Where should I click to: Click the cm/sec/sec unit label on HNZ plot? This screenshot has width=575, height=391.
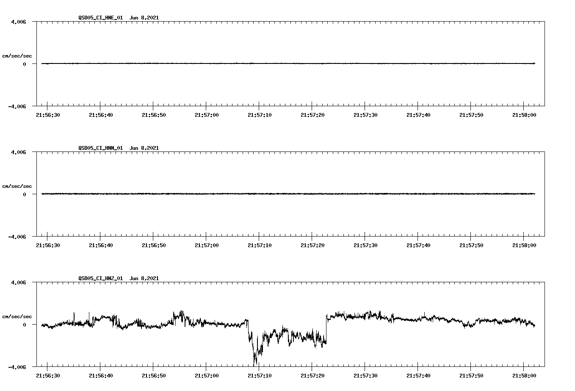[x=17, y=317]
